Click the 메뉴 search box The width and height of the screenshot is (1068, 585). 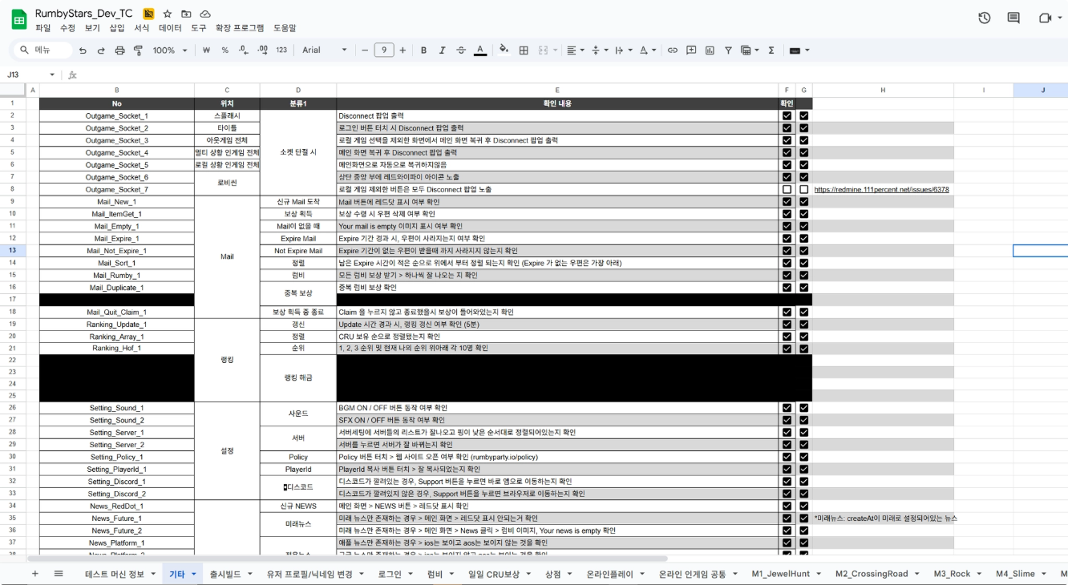click(x=41, y=50)
